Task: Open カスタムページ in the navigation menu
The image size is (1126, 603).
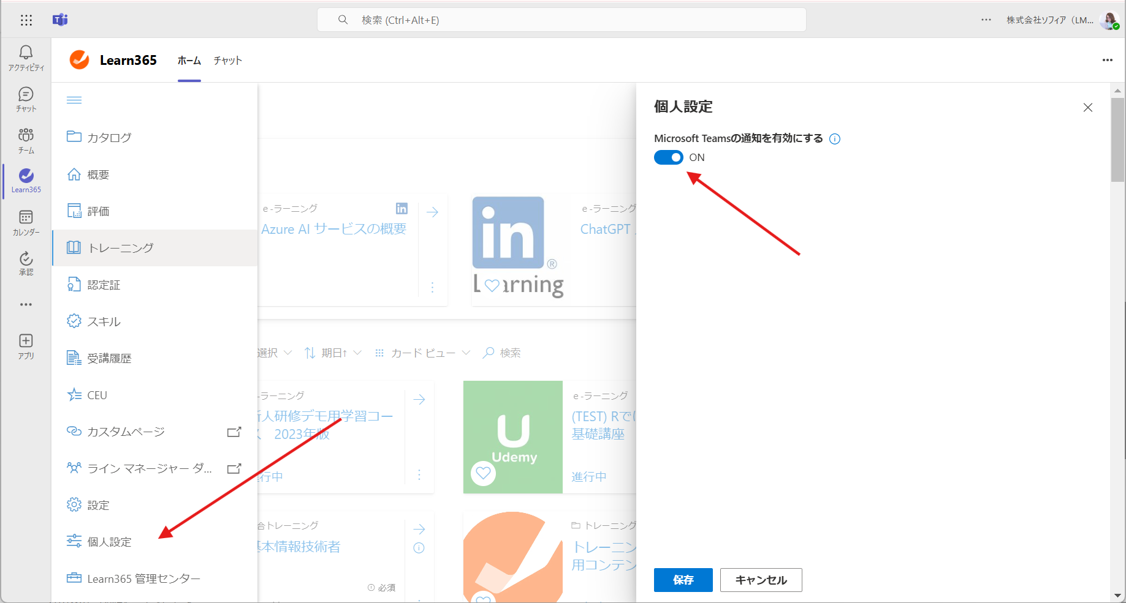Action: tap(154, 432)
